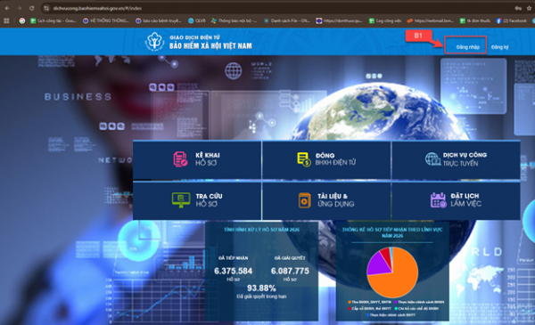Open the Tài liệu & ứng dụng icon
The image size is (535, 325).
tap(304, 200)
